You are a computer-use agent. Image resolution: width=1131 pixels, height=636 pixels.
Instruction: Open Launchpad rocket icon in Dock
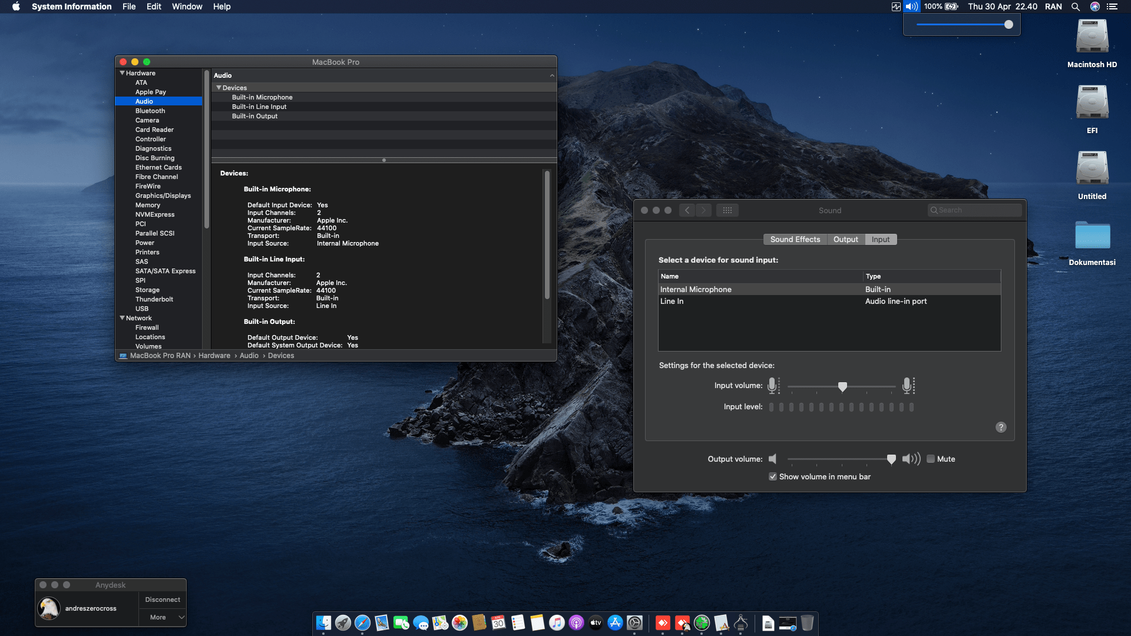point(343,623)
